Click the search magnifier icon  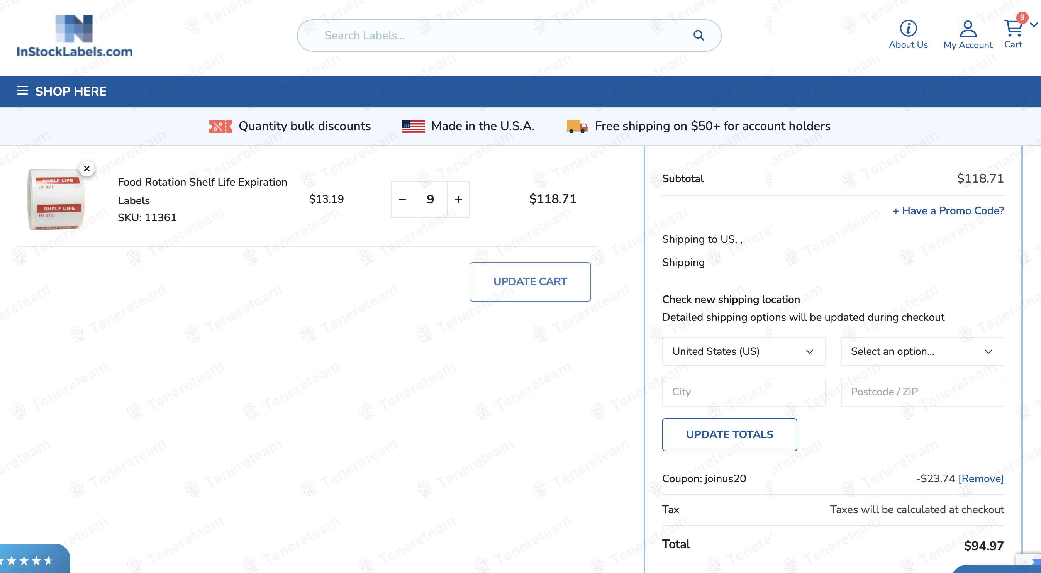point(699,36)
